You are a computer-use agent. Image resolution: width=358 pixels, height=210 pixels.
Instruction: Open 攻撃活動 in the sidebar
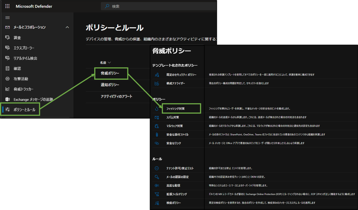tap(21, 79)
